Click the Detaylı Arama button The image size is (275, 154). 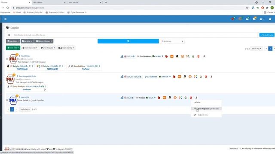[x=267, y=35]
